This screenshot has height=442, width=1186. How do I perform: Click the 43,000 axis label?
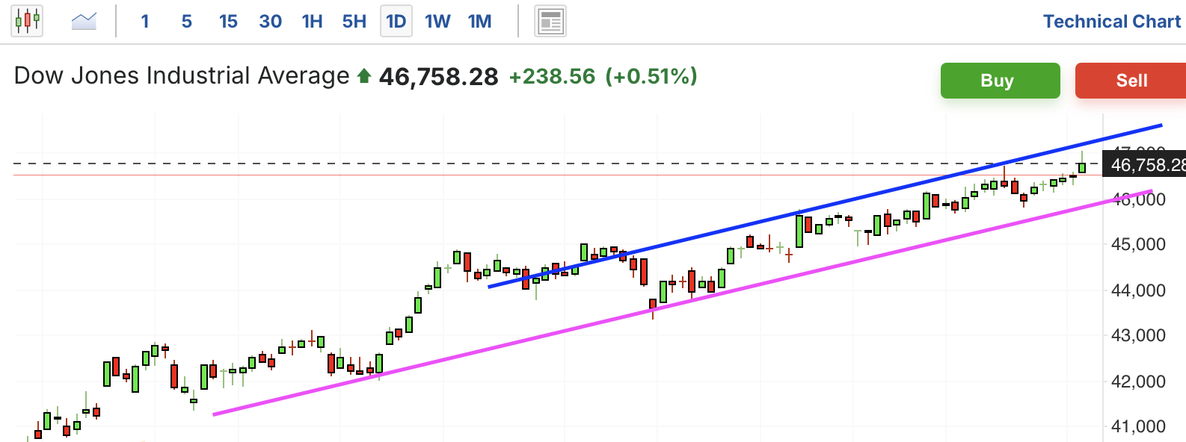[x=1138, y=335]
